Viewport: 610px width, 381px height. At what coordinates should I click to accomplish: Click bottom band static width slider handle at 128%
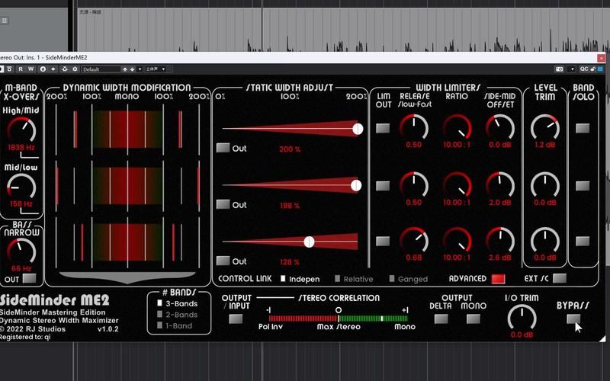pos(309,242)
